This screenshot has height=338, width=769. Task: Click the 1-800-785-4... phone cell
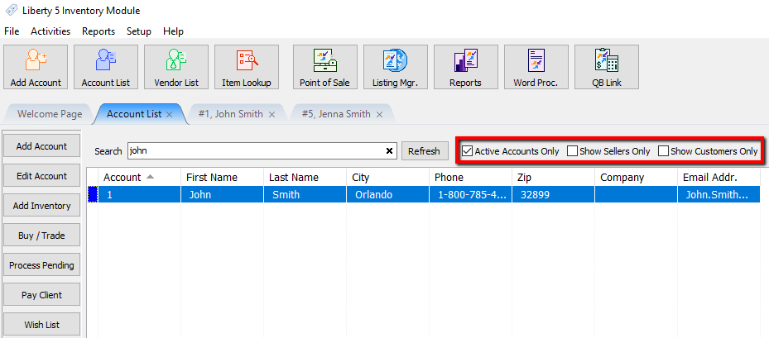(471, 194)
